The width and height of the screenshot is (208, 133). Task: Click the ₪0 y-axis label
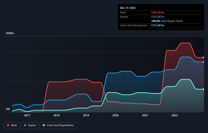(8, 109)
